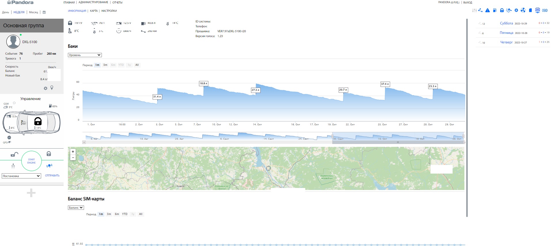This screenshot has width=551, height=246.
Task: Open the calendar date picker icon
Action: coord(44,12)
